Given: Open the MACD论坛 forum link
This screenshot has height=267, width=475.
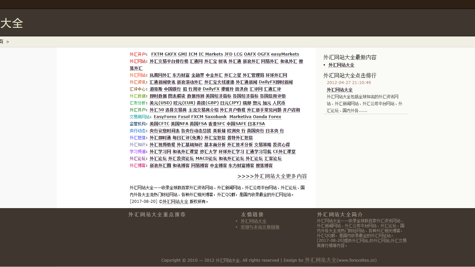Looking at the screenshot, I should click(206, 158).
